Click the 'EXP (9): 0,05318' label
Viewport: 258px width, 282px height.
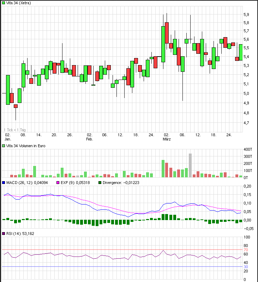point(75,183)
